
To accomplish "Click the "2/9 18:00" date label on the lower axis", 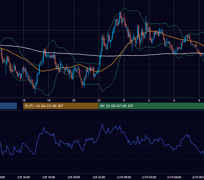I will pyautogui.click(x=49, y=177).
